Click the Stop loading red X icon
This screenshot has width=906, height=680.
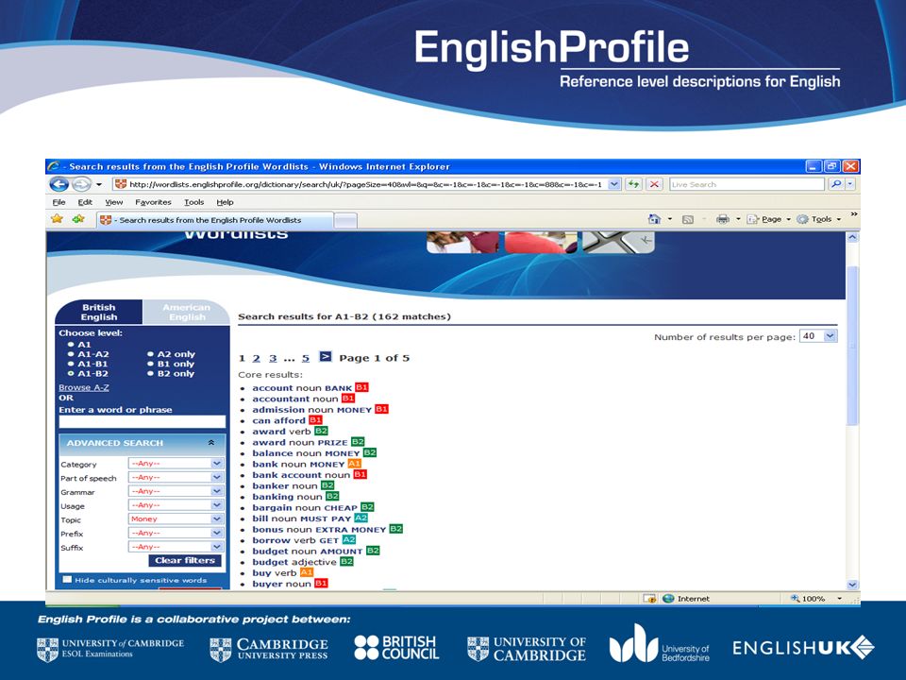coord(654,184)
